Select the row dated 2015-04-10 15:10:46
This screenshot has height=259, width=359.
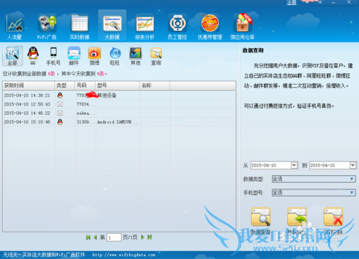119,122
